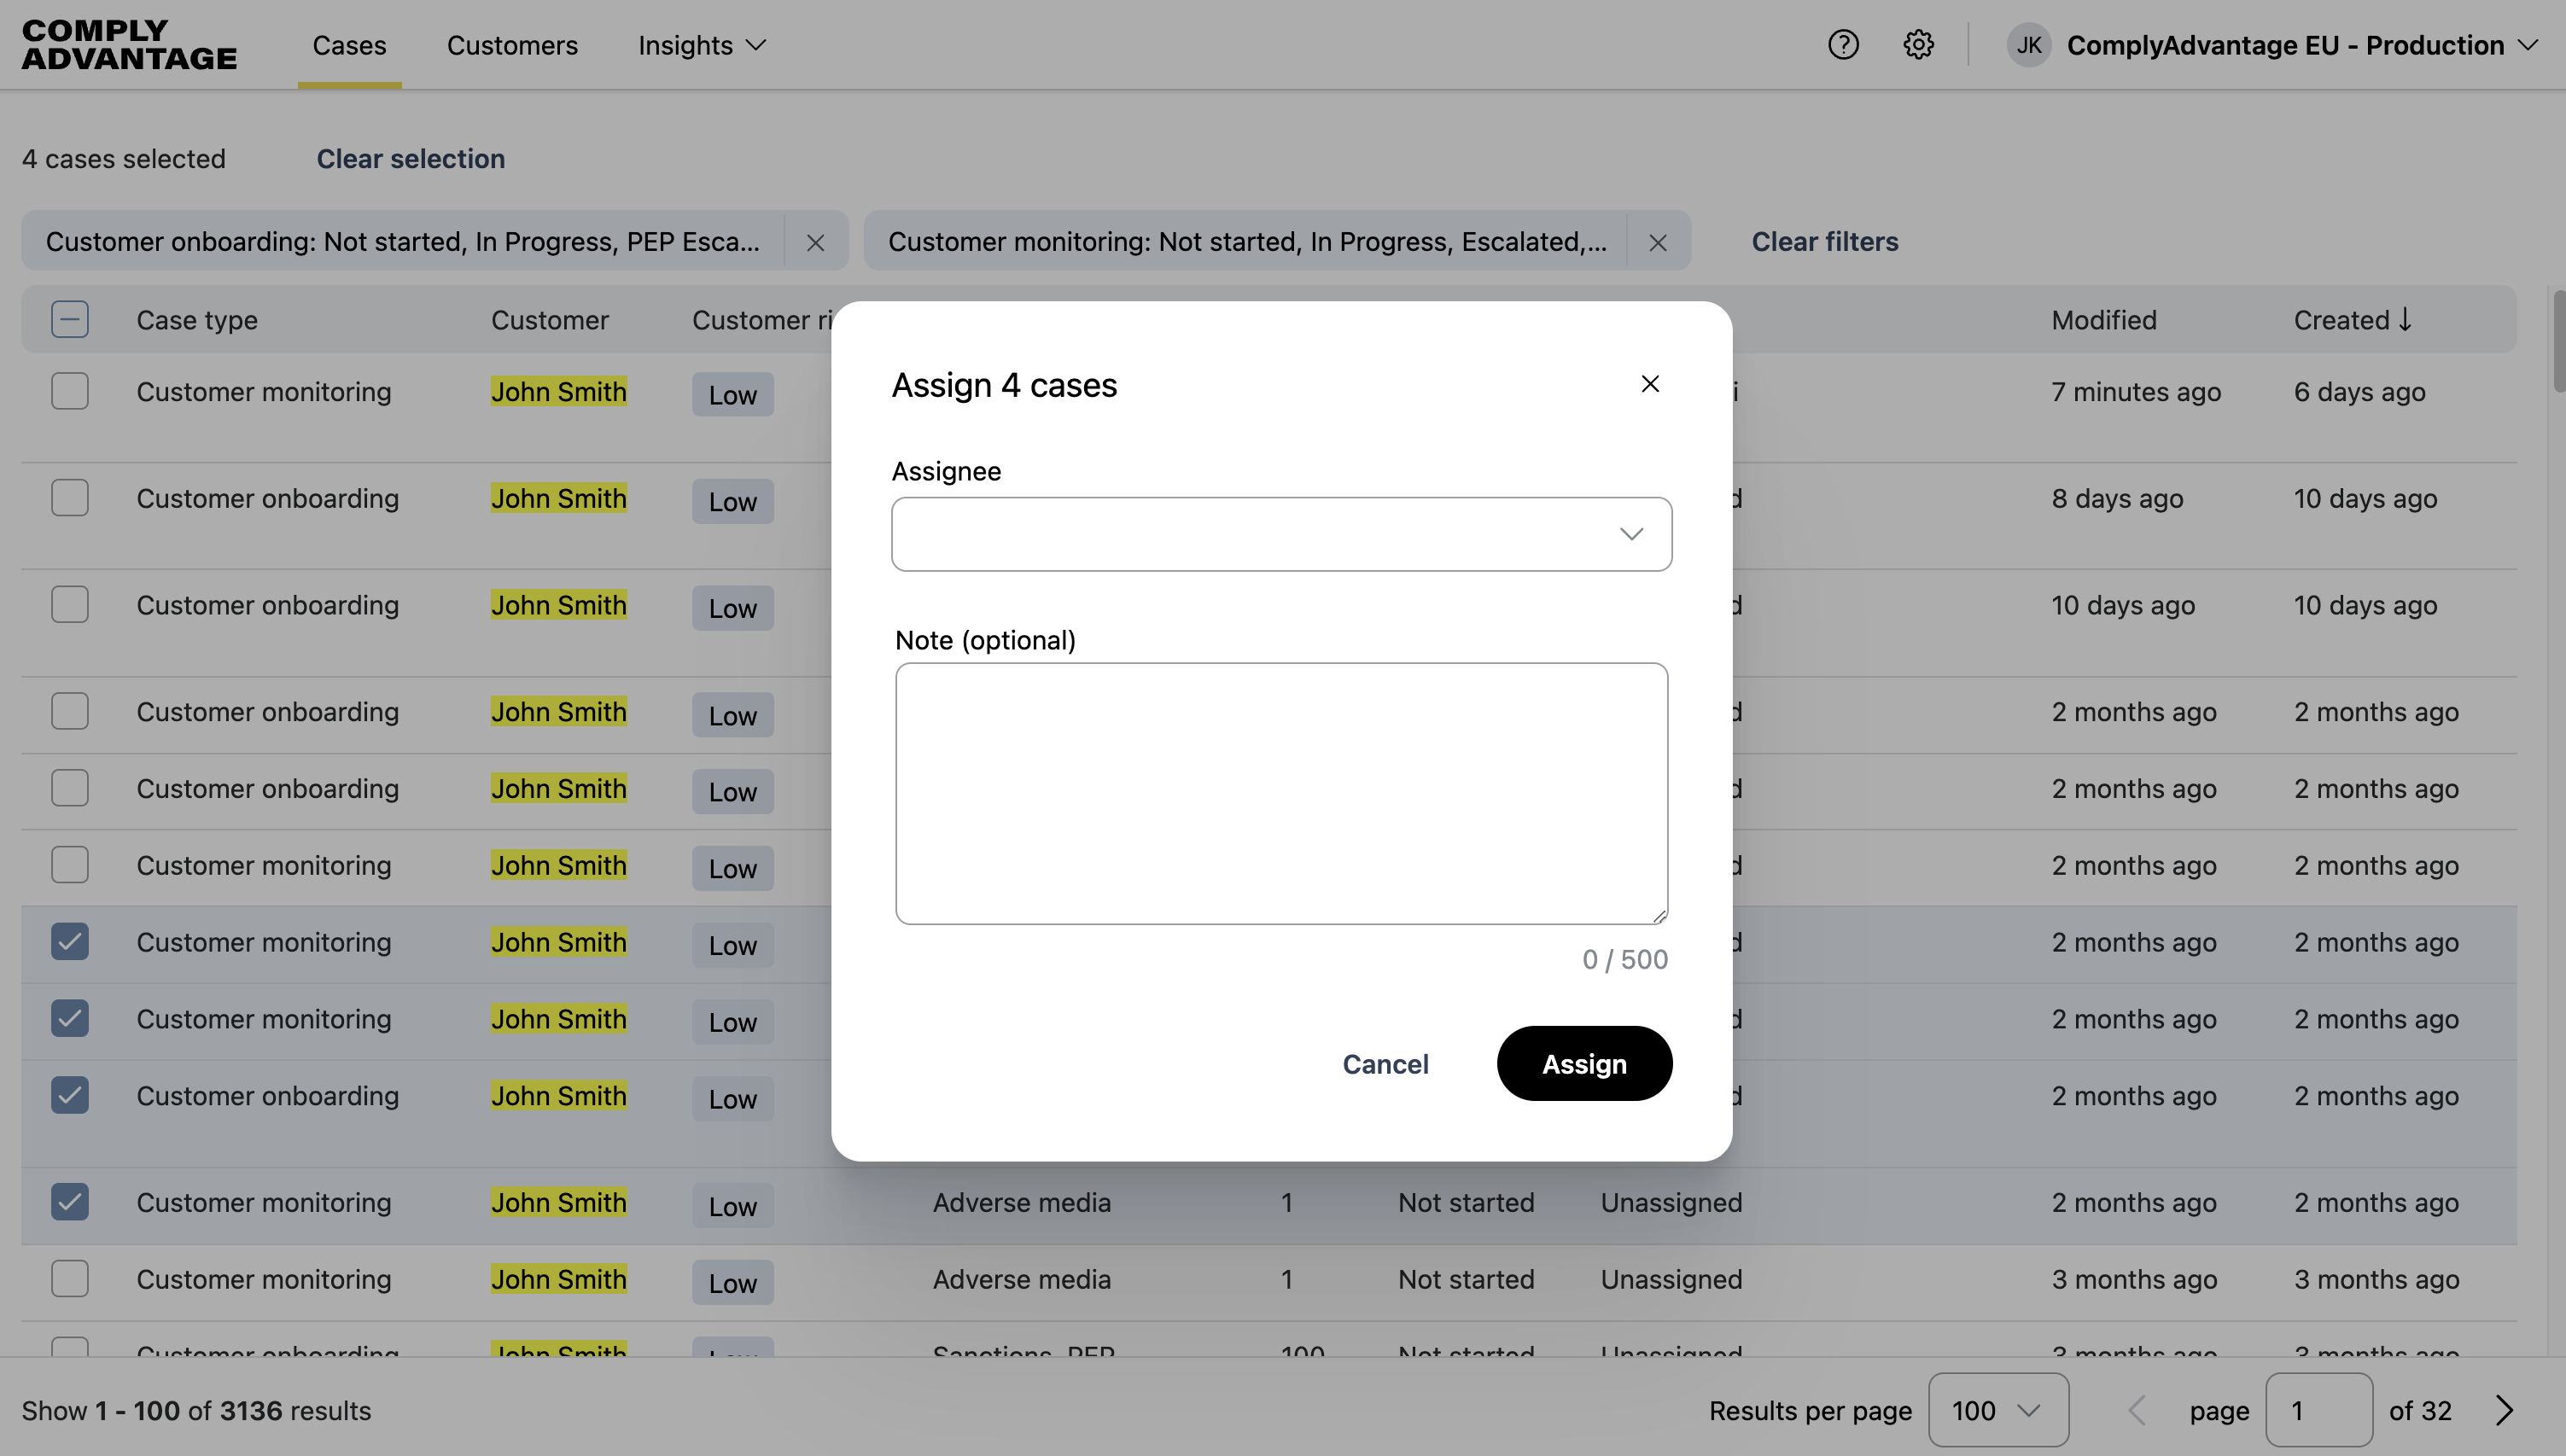This screenshot has height=1456, width=2566.
Task: Go to previous results page arrow
Action: click(2137, 1410)
